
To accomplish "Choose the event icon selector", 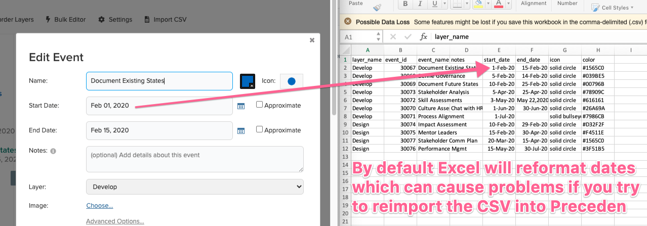I will (291, 81).
